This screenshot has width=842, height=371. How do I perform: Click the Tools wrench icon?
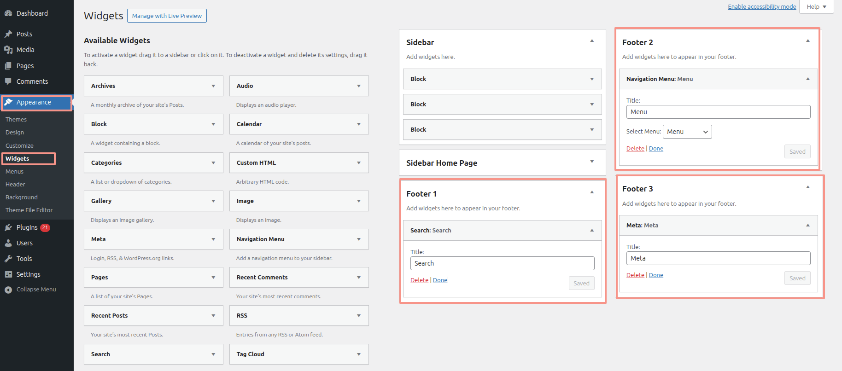[x=8, y=259]
